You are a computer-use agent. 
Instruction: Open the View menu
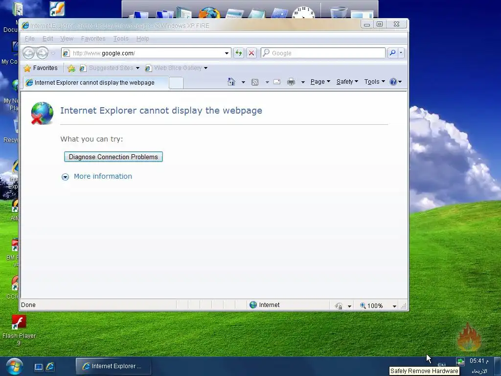tap(67, 39)
